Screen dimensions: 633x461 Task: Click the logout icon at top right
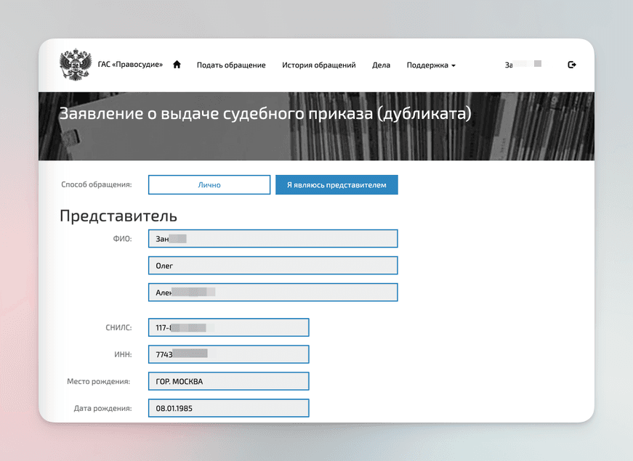tap(572, 64)
